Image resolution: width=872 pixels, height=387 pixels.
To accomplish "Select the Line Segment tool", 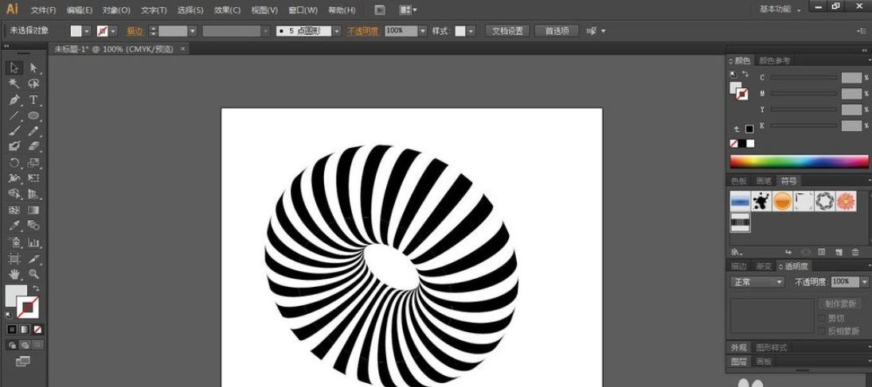I will (x=14, y=115).
